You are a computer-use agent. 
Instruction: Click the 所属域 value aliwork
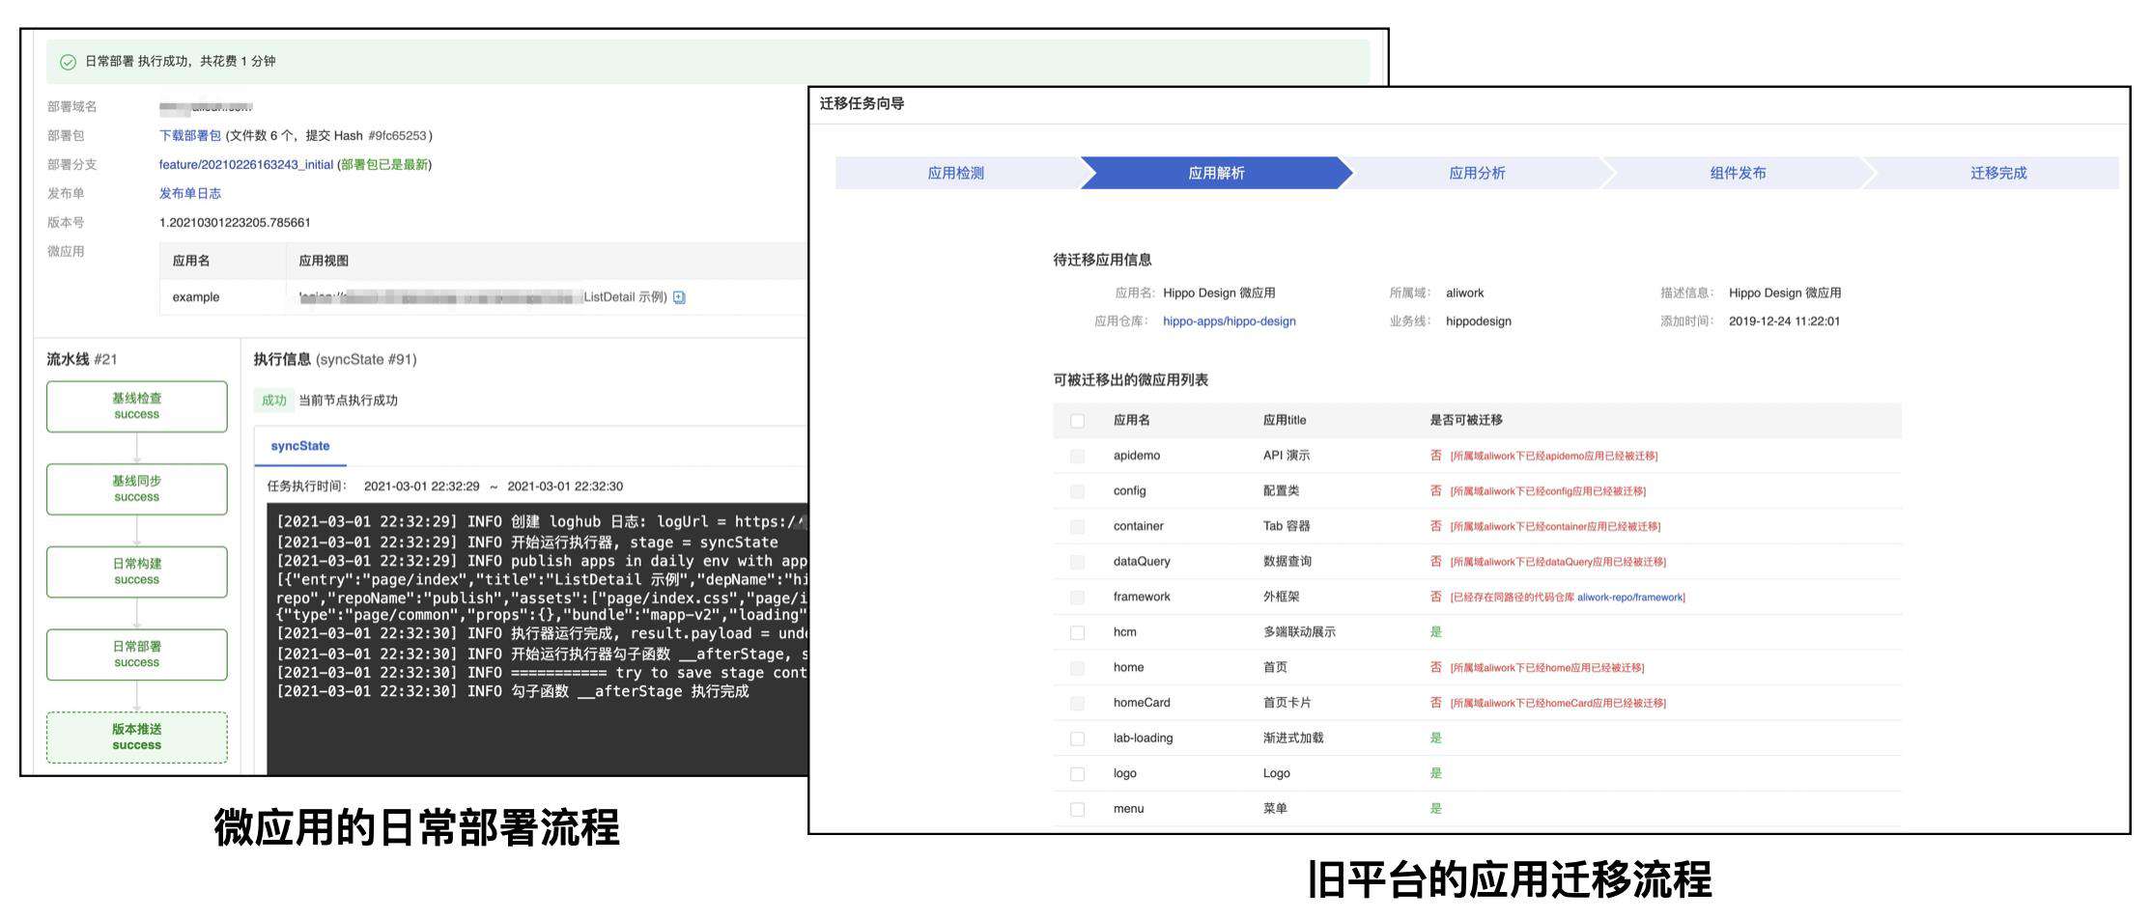coord(1464,293)
